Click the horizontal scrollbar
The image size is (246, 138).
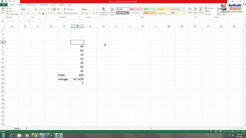tap(194, 128)
